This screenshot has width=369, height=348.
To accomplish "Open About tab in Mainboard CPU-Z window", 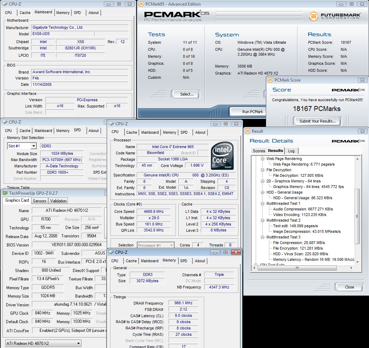I will pos(93,13).
